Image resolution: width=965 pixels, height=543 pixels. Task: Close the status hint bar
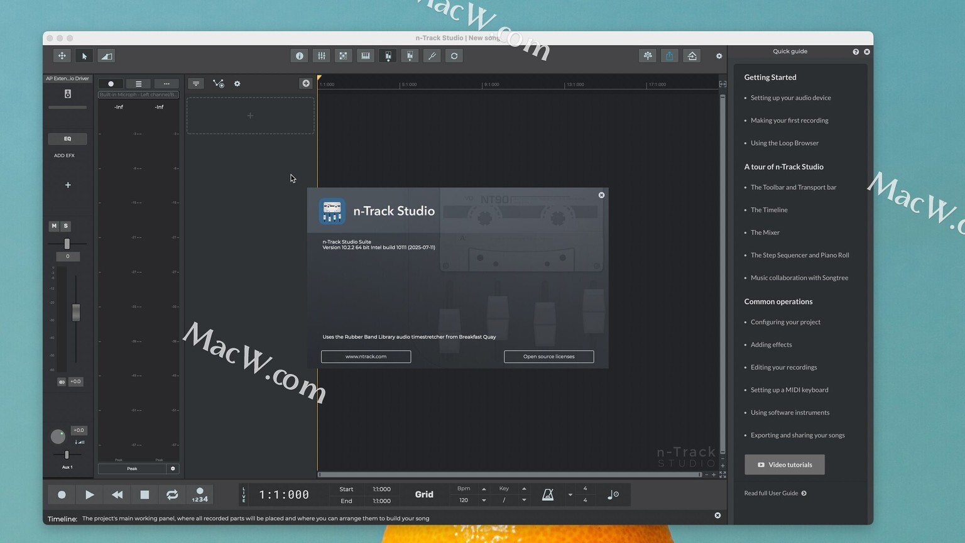click(717, 515)
